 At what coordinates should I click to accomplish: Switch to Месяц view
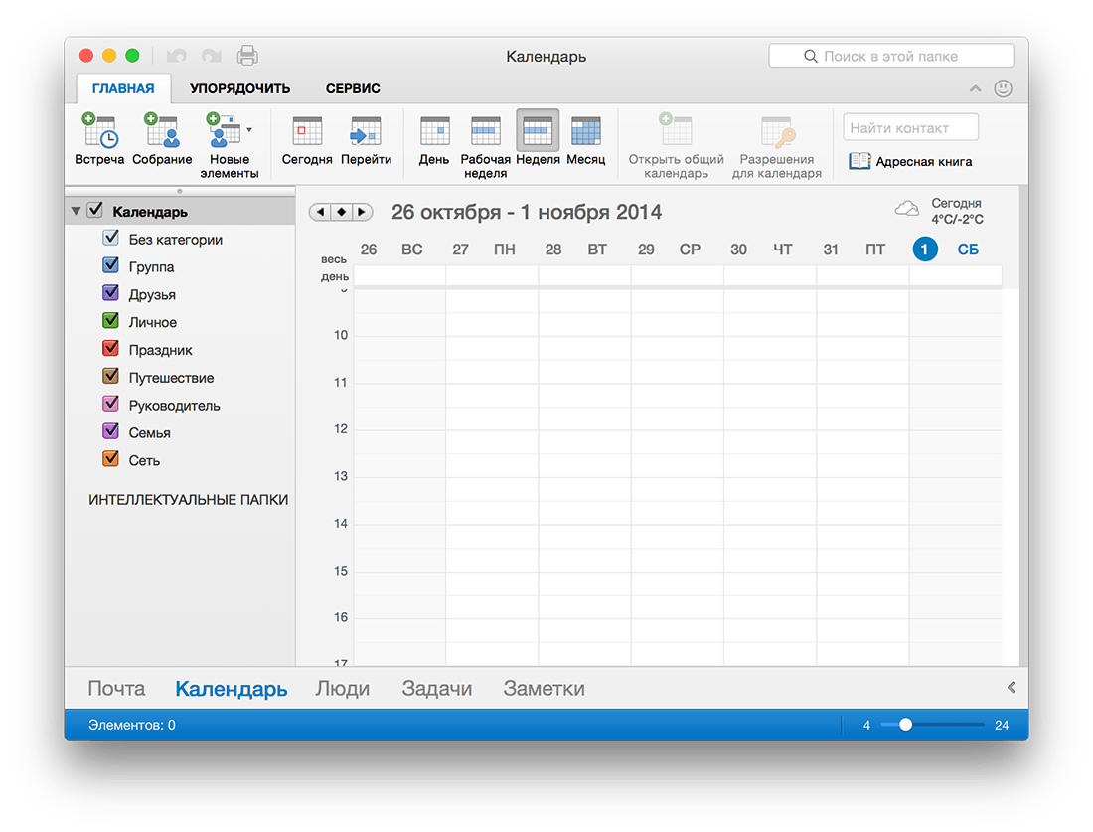pos(585,139)
